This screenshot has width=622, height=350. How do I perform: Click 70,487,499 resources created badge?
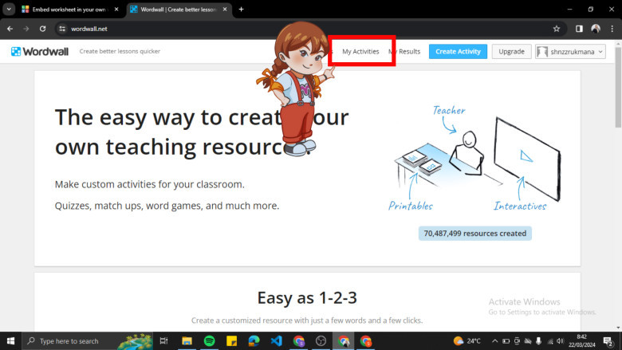[x=474, y=234]
